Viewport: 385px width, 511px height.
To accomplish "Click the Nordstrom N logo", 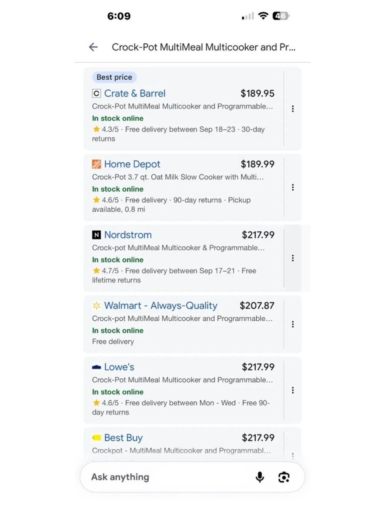I will (x=96, y=235).
